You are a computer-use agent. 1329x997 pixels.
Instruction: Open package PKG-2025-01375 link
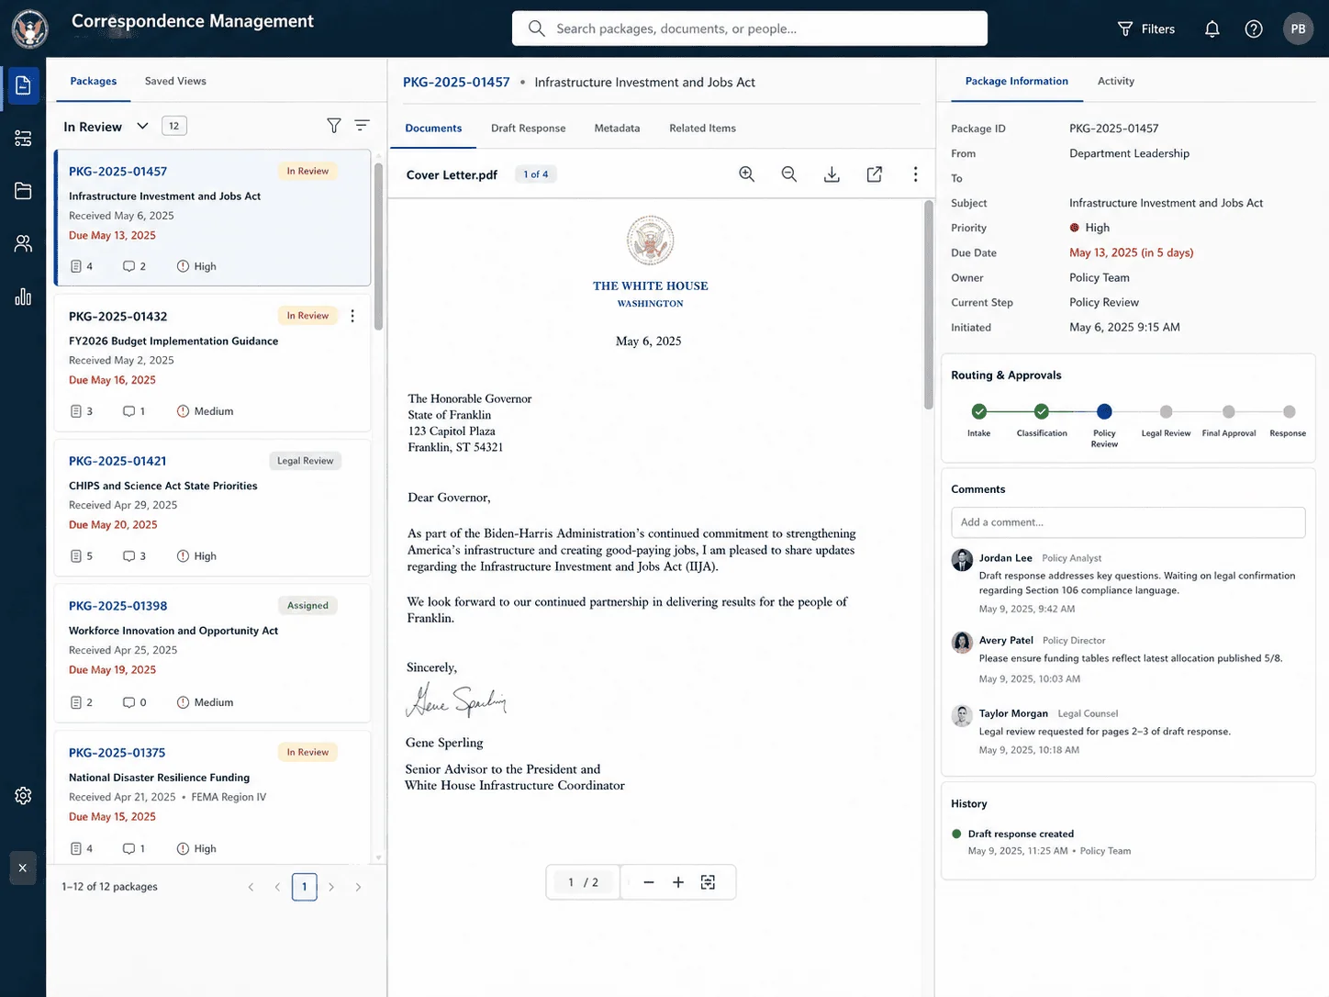point(117,753)
